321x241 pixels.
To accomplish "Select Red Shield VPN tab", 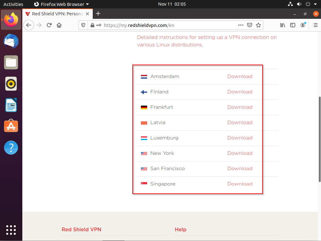I will 57,14.
